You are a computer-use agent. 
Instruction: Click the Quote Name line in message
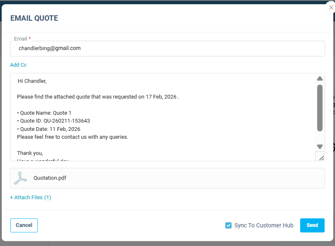click(x=44, y=113)
